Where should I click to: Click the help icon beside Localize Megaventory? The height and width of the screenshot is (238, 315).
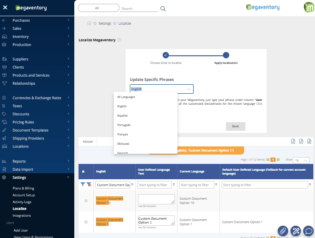click(x=119, y=40)
